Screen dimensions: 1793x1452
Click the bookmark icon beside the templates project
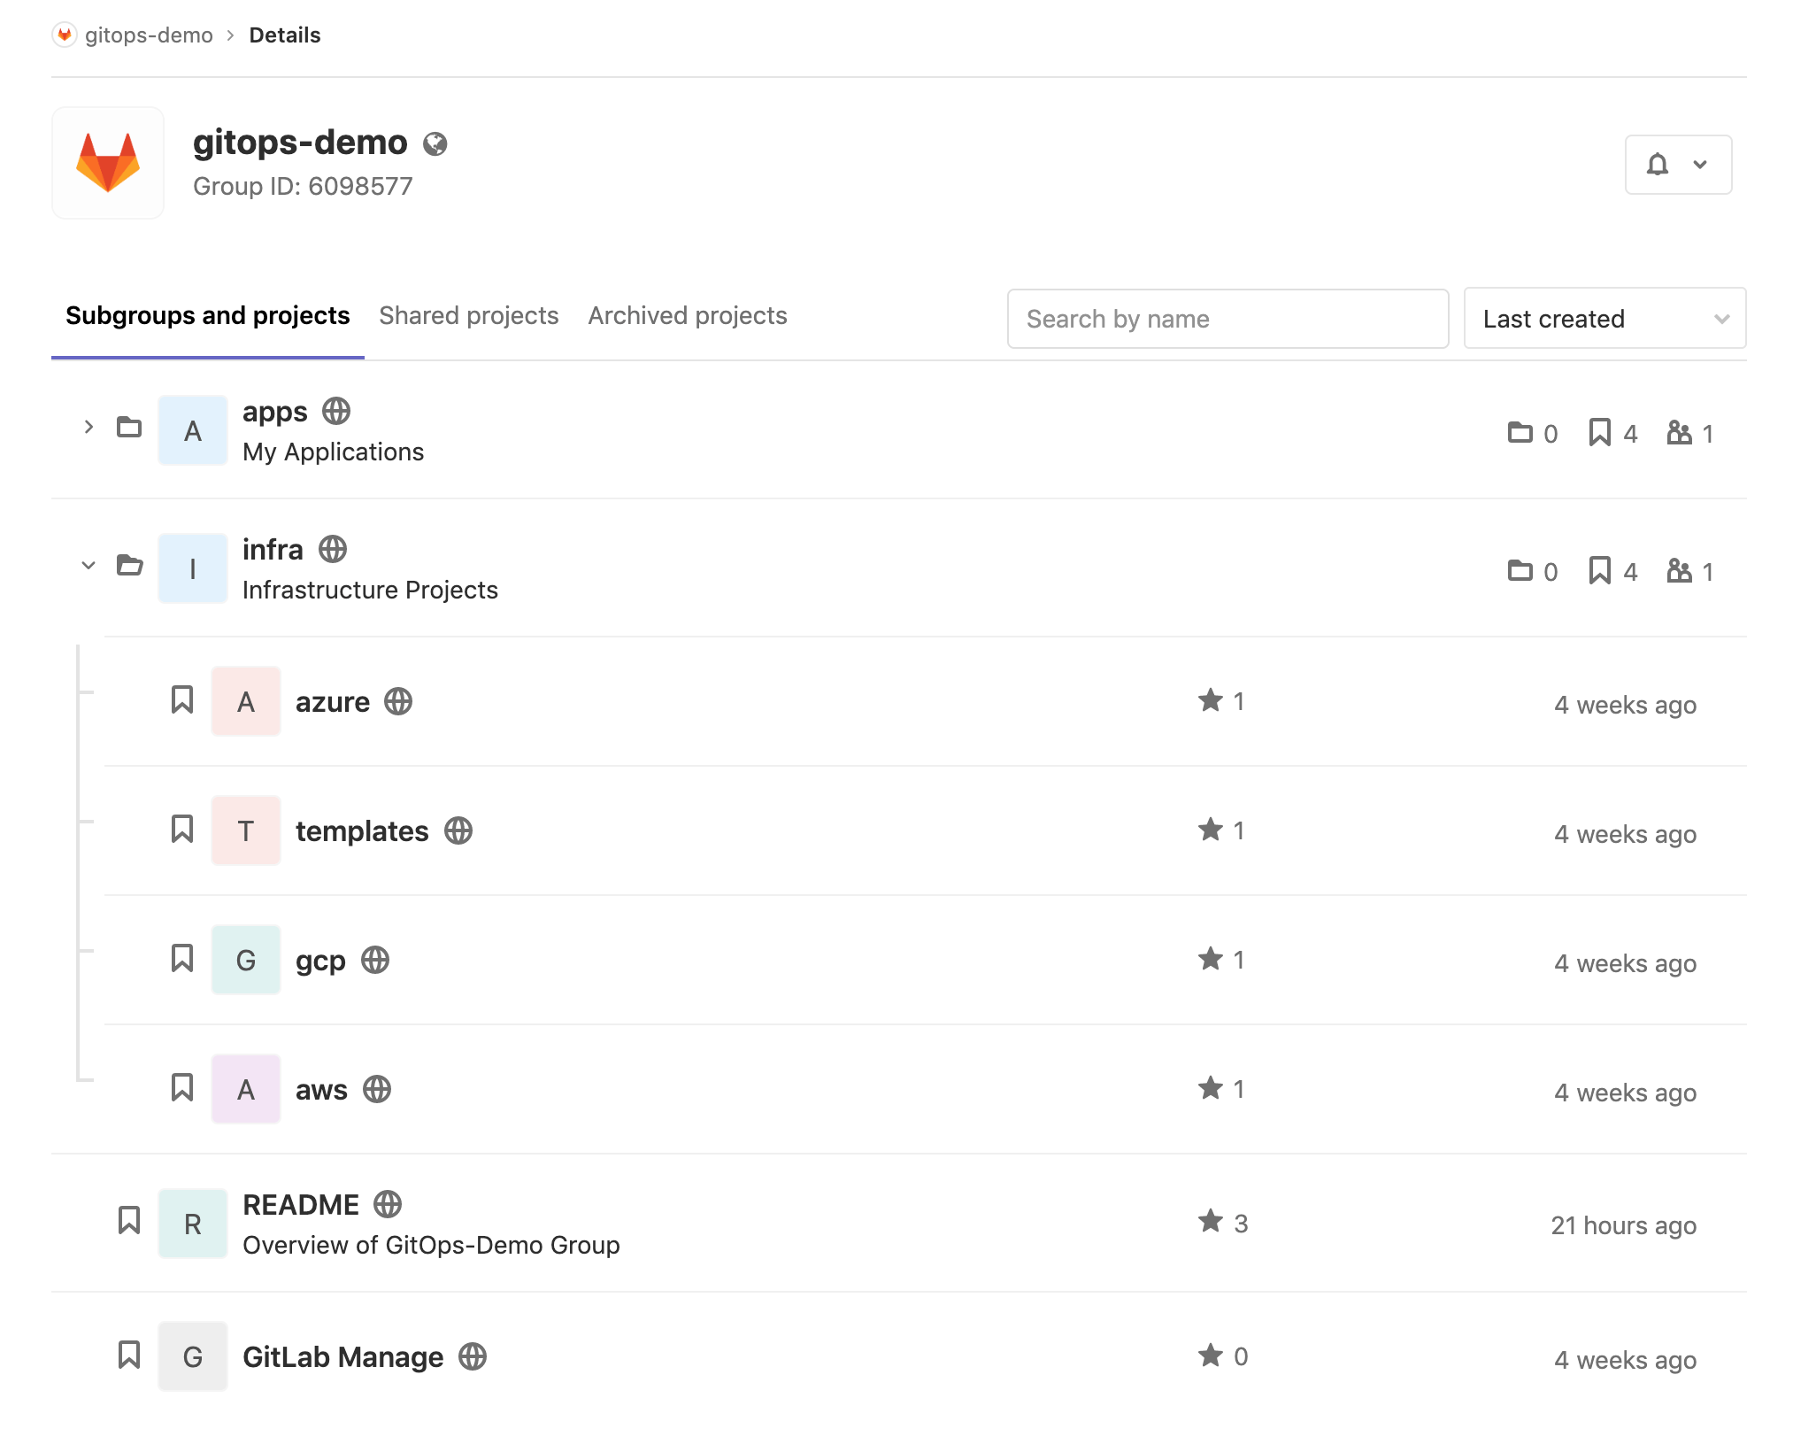182,830
